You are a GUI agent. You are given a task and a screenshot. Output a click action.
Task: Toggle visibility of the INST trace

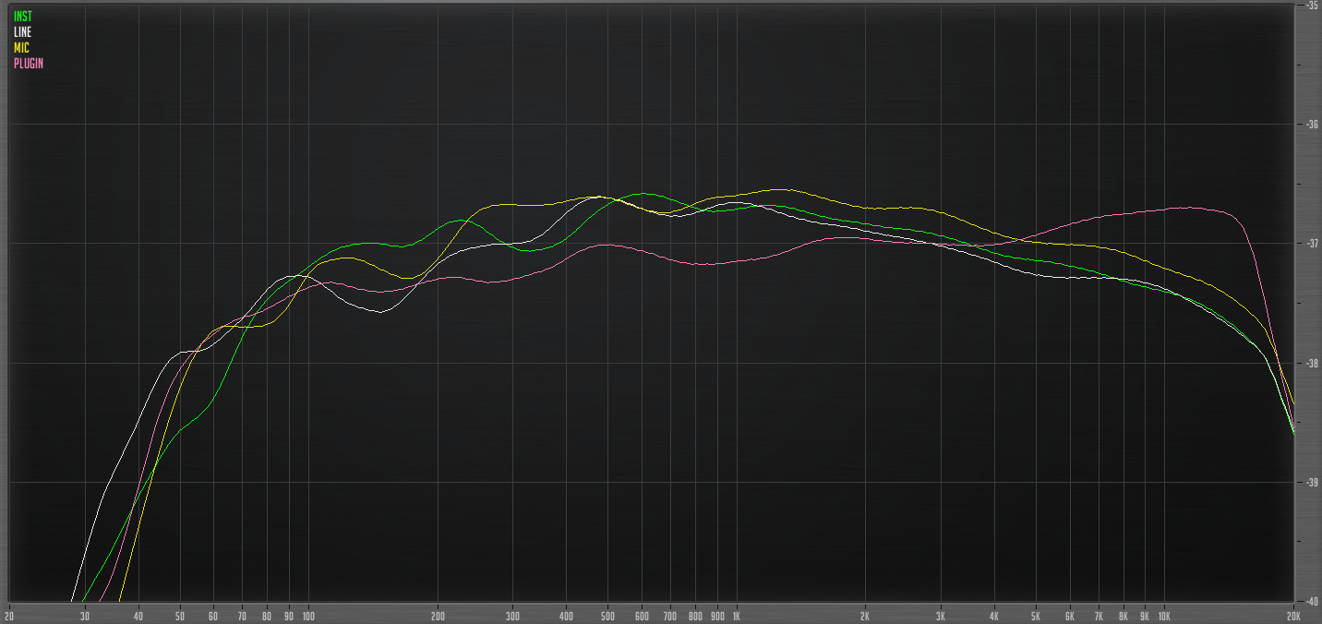coord(23,15)
